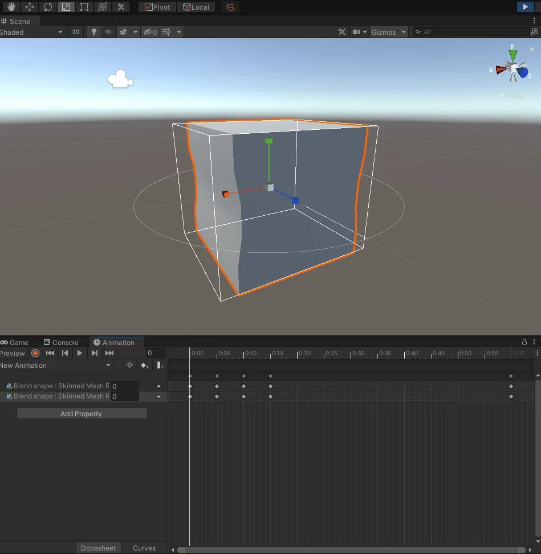Switch to the Console tab
This screenshot has width=541, height=554.
click(61, 342)
